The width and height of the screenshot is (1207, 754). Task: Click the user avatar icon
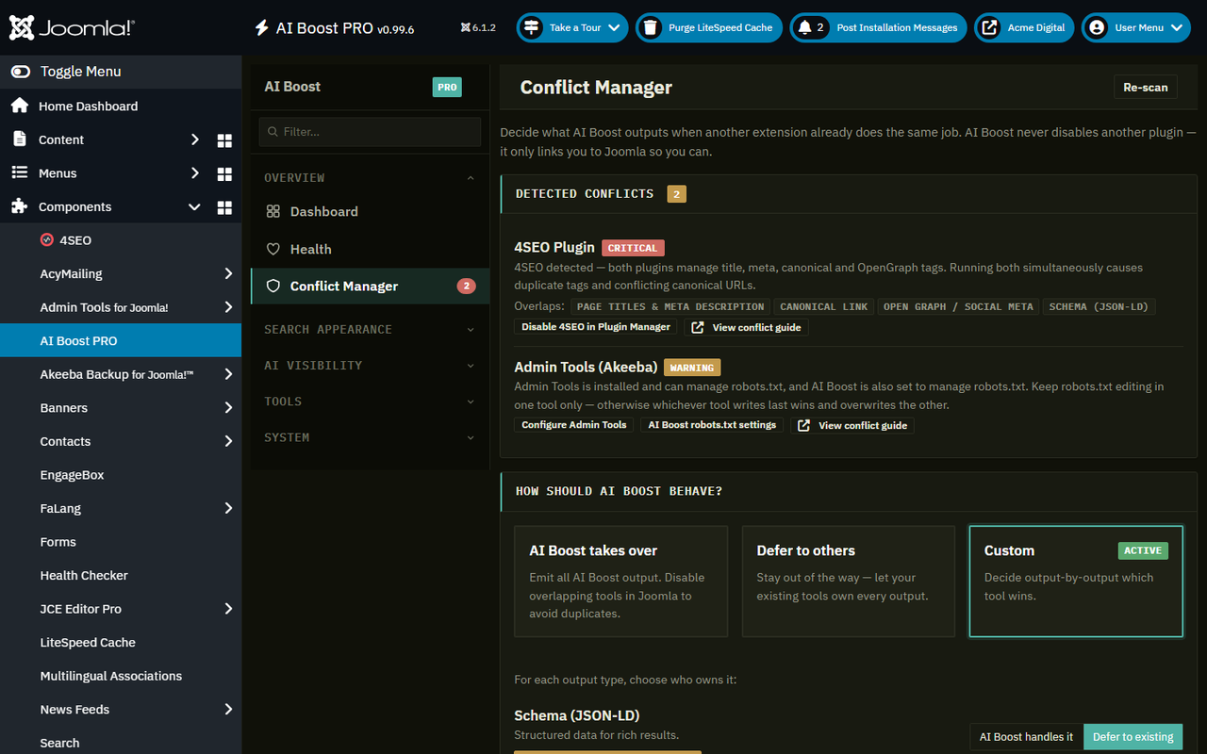[x=1096, y=27]
